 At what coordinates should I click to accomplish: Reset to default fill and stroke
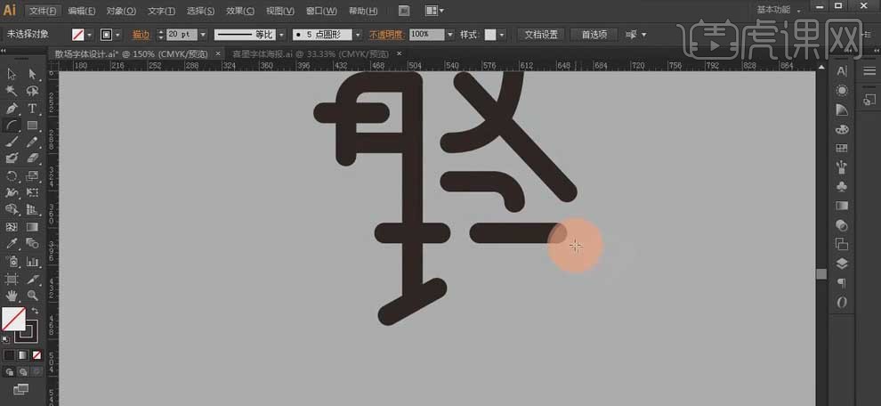(6, 339)
